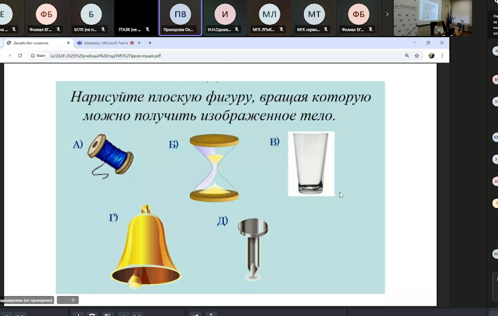Open a new browser tab with the plus
Image resolution: width=498 pixels, height=316 pixels.
pyautogui.click(x=150, y=43)
